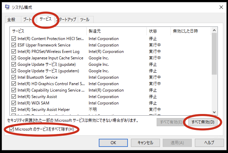
Task: Select the サービス tab
Action: pos(46,19)
